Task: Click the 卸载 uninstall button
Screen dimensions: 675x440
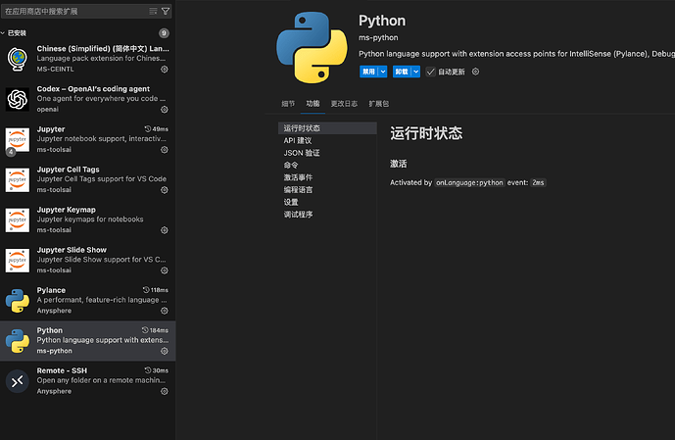Action: click(x=402, y=72)
